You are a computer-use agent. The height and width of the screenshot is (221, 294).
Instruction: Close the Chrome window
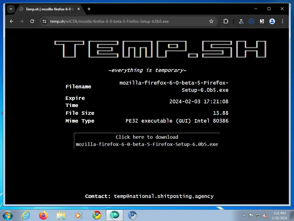(x=282, y=9)
